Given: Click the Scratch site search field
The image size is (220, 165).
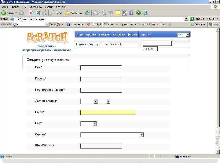Looking at the screenshot, I should pyautogui.click(x=157, y=43).
